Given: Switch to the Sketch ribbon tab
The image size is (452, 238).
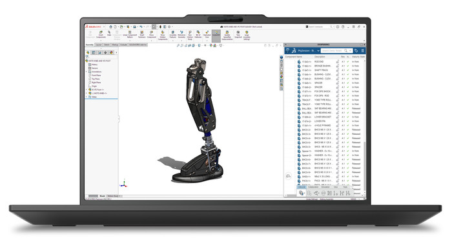Looking at the screenshot, I should [x=107, y=45].
